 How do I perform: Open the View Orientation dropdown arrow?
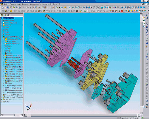click(91, 7)
